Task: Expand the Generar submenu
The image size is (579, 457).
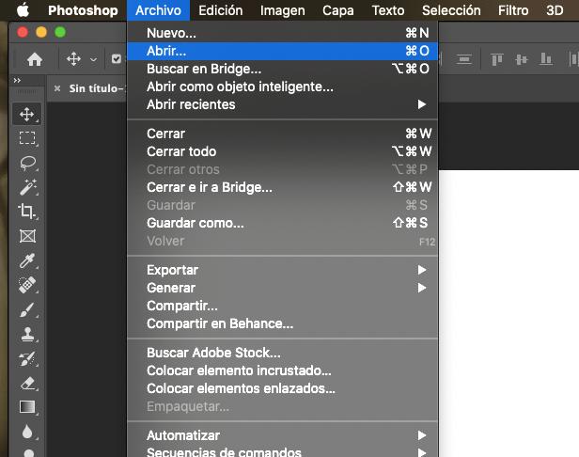Action: (x=283, y=288)
